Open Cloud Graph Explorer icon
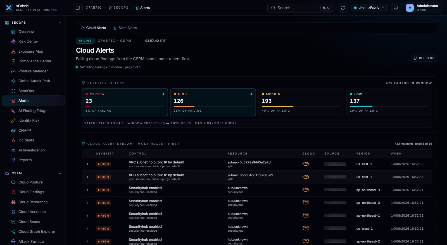447x245 pixels. point(13,232)
